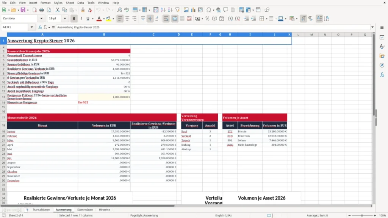Viewport: 388px width, 218px height.
Task: Open the sidebar settings menu
Action: tap(382, 27)
